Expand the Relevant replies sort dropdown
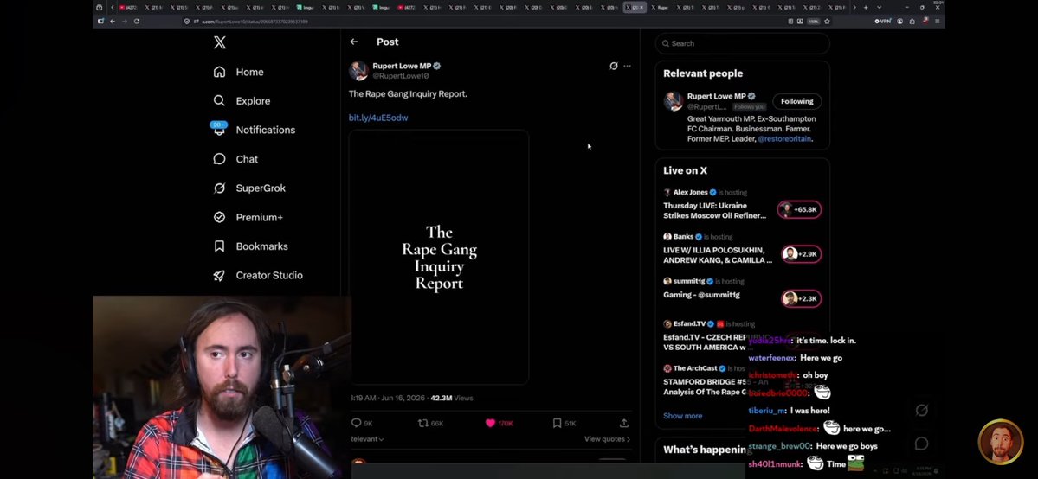Image resolution: width=1038 pixels, height=479 pixels. point(367,439)
